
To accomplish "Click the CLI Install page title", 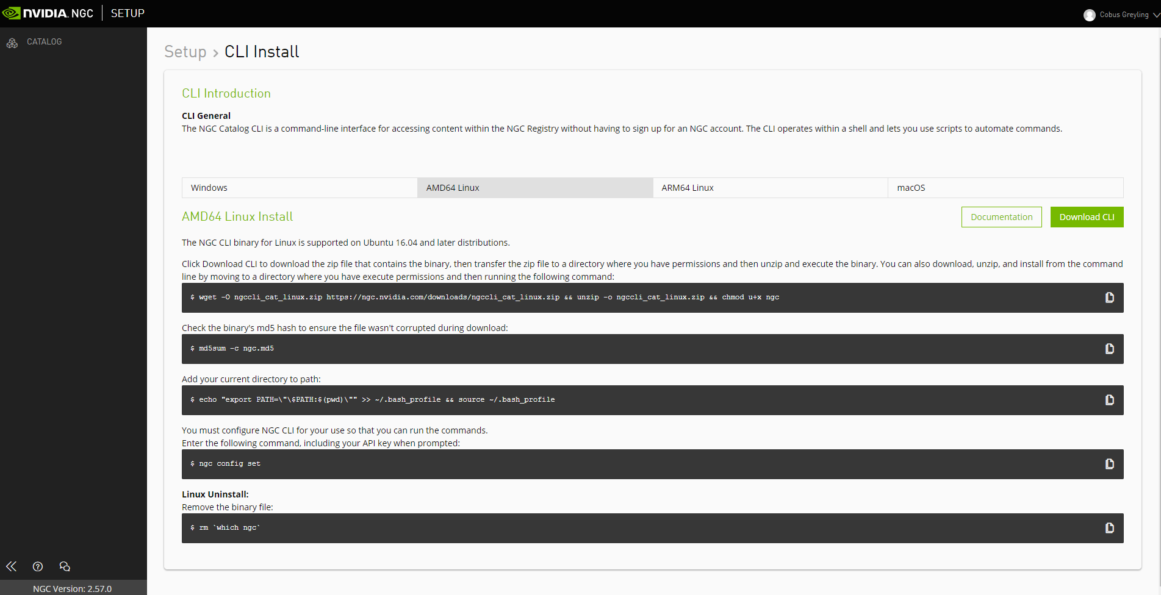I will click(x=262, y=52).
